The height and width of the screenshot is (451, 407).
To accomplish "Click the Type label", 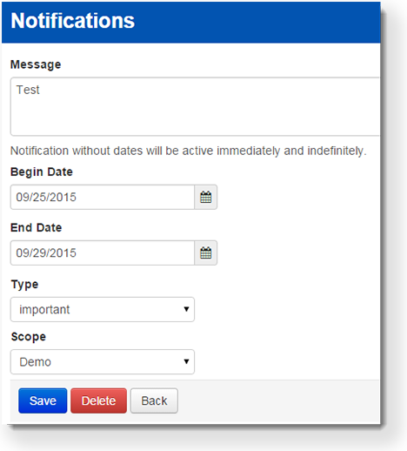I will [x=24, y=285].
